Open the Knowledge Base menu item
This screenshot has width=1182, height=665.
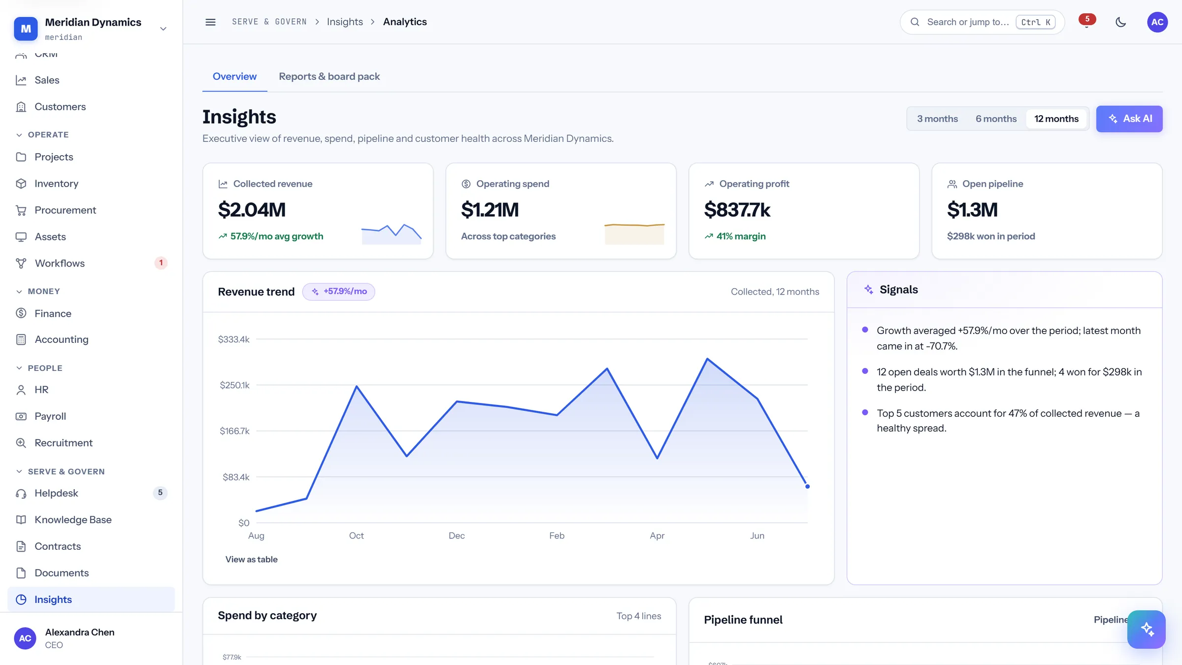tap(91, 520)
